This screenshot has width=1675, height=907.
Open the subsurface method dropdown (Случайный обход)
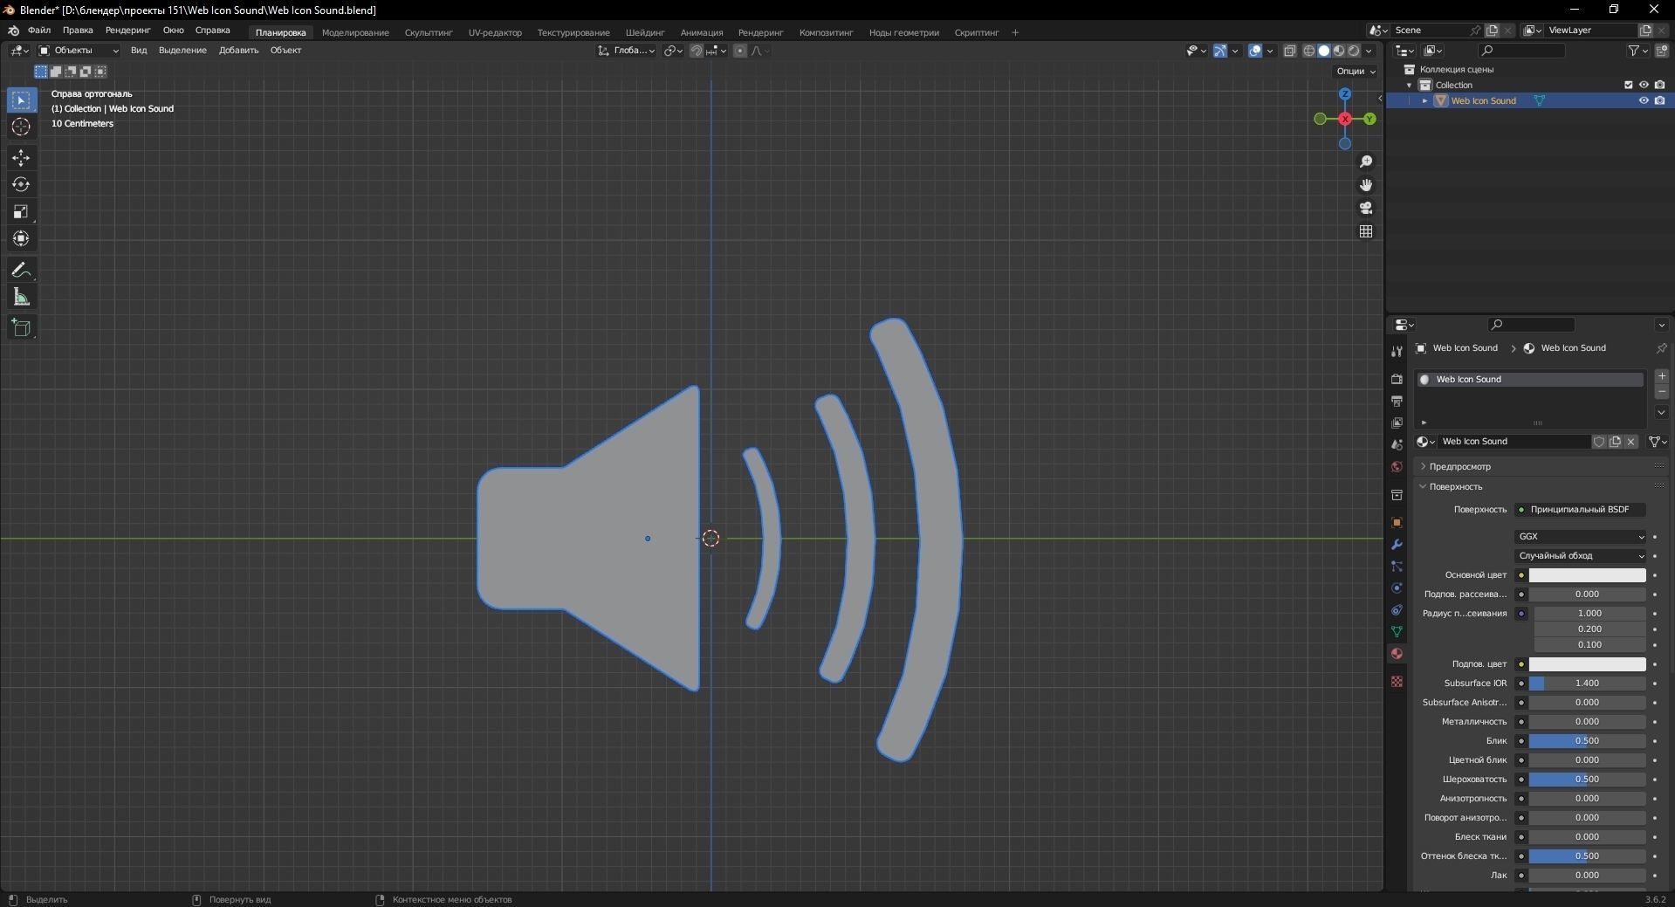point(1581,556)
